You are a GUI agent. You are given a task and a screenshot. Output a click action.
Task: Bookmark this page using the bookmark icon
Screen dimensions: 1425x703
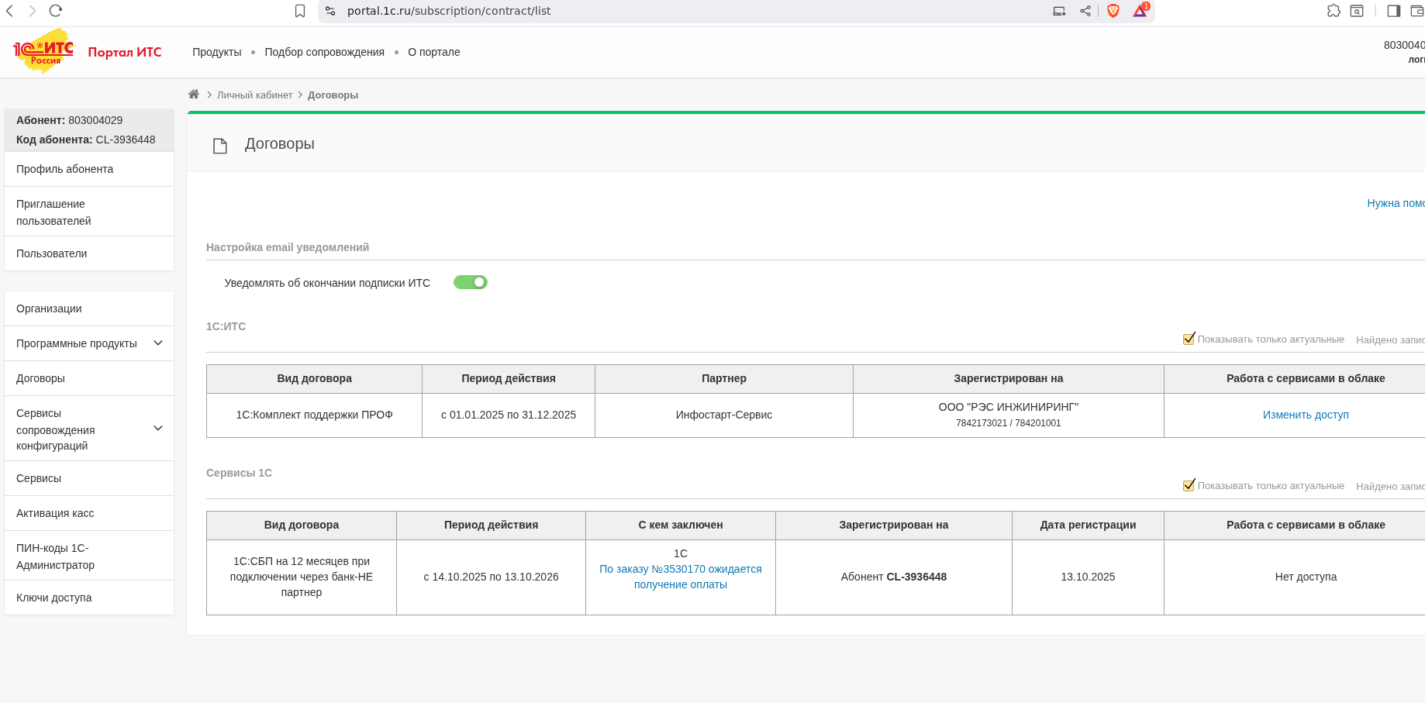tap(300, 11)
